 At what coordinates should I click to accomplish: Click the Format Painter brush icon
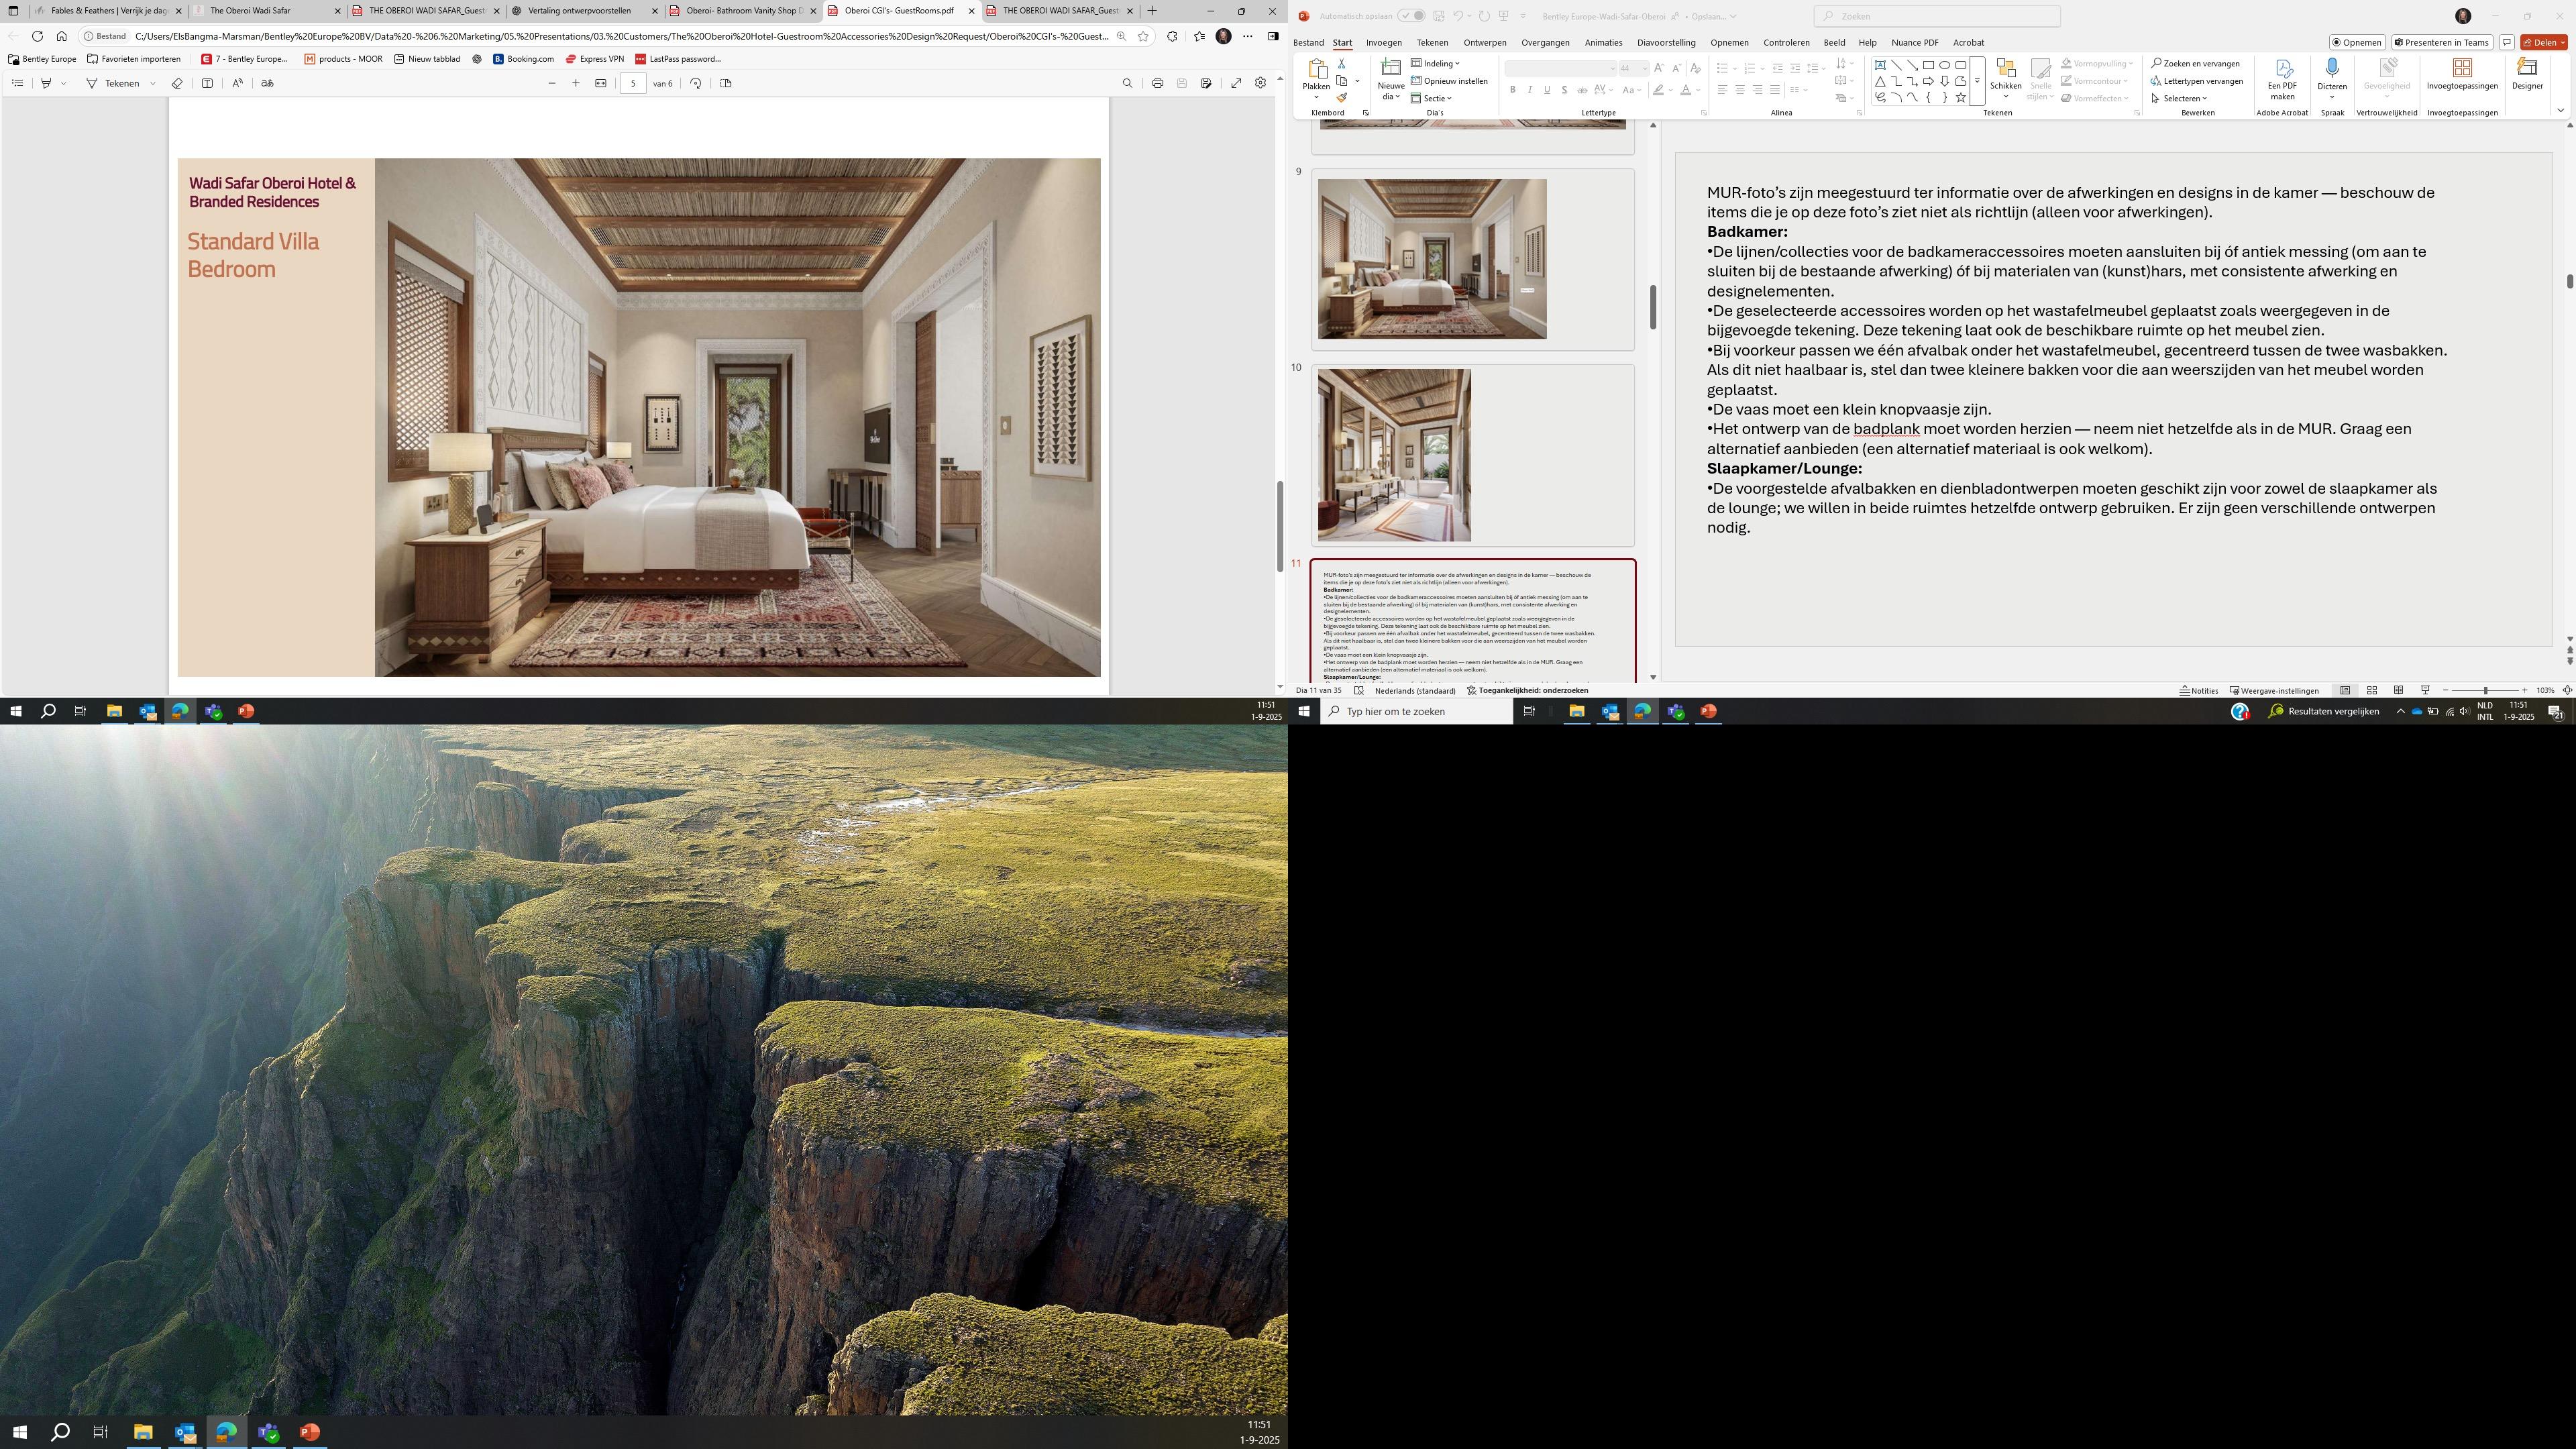pyautogui.click(x=1342, y=98)
